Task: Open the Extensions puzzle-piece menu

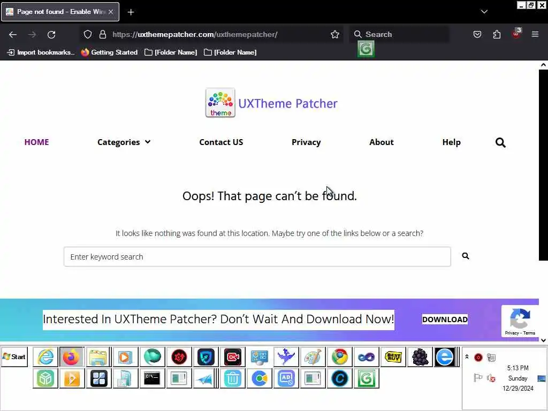Action: tap(497, 34)
